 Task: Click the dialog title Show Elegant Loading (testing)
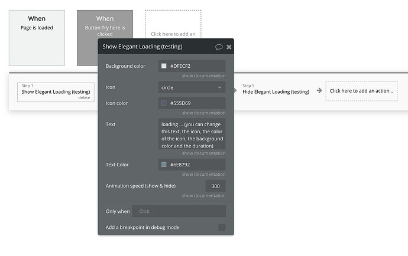(x=143, y=47)
